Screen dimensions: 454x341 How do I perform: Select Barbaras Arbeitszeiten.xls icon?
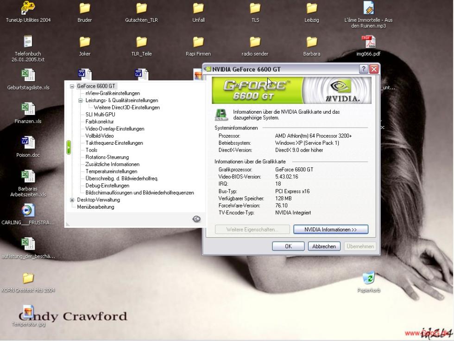coord(28,176)
